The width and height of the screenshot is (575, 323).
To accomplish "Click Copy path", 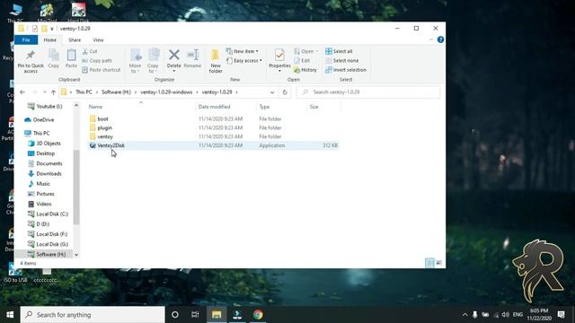I will 97,60.
